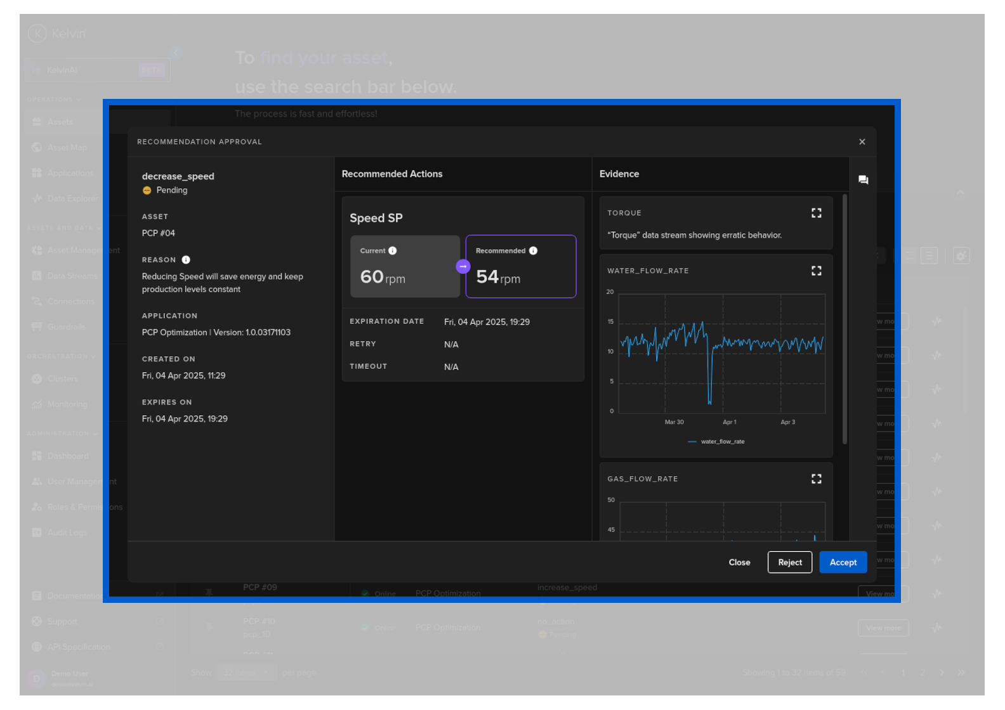
Task: Accept the decrease_speed recommendation
Action: coord(843,562)
